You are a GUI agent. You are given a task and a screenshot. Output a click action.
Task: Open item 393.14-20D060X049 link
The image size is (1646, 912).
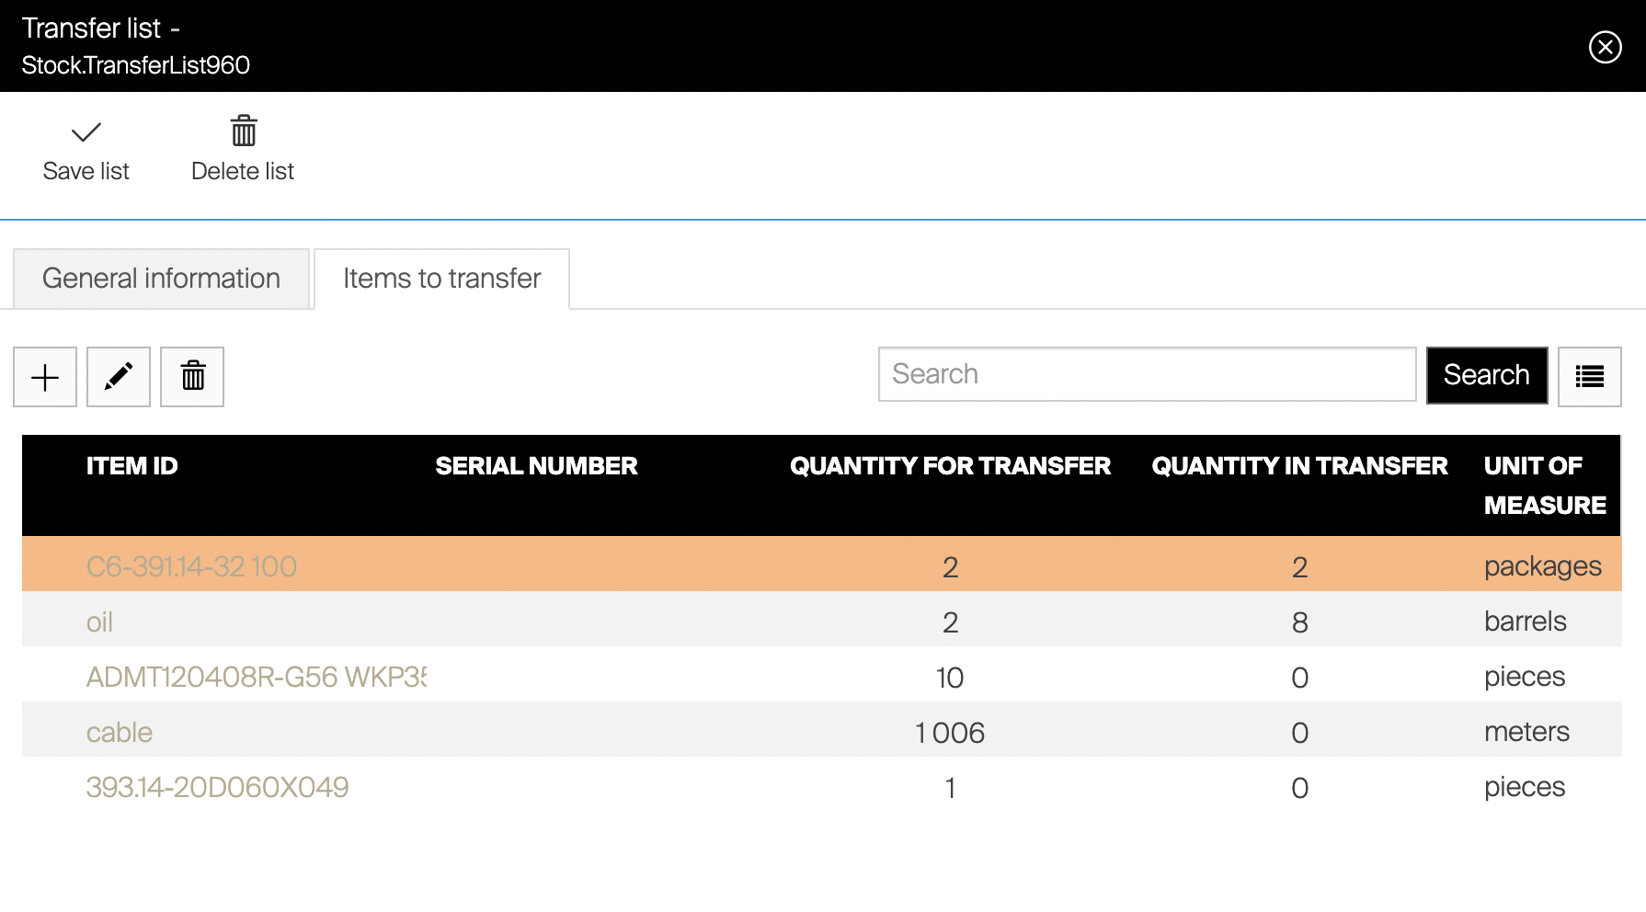click(x=217, y=788)
